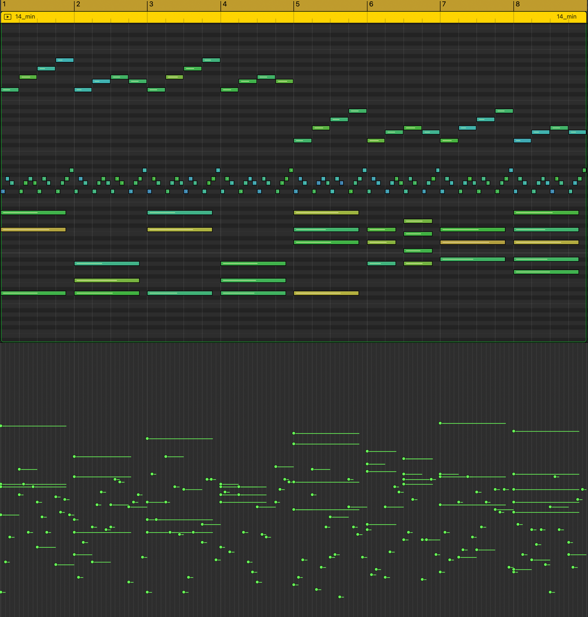Select the 14_min region name label

tap(24, 17)
